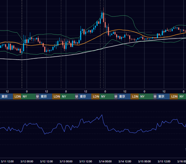Image resolution: width=186 pixels, height=164 pixels.
Task: Select the 3/14 12:00 axis label
Action: coord(125,161)
